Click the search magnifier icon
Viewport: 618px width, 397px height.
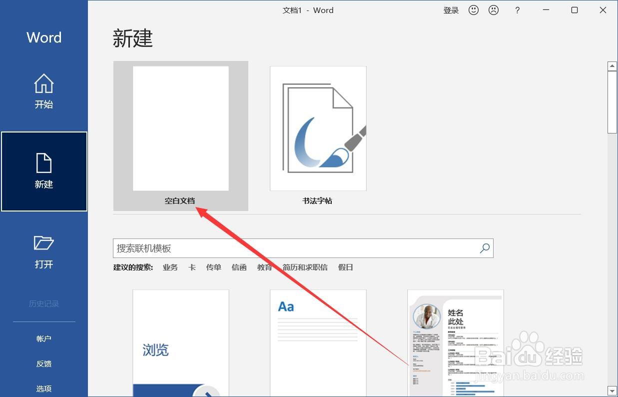485,248
